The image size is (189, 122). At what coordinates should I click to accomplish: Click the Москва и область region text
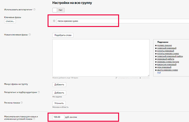point(60,107)
